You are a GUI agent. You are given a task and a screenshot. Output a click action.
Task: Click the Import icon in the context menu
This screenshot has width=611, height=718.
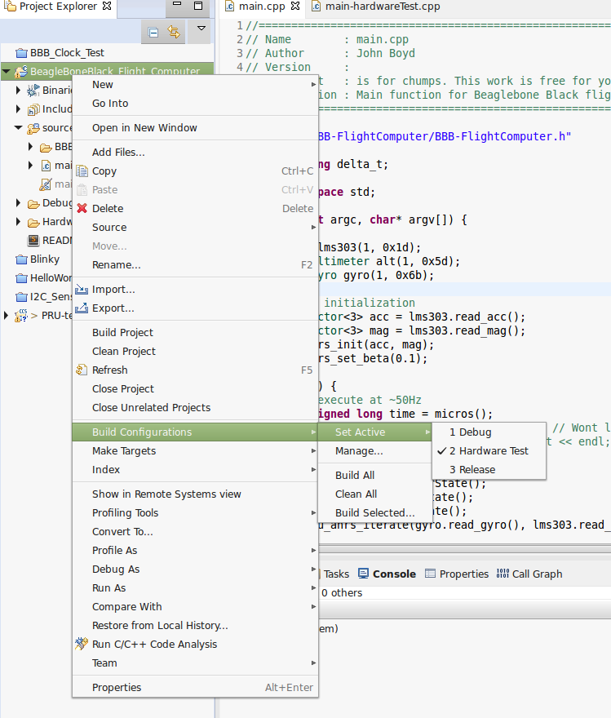pos(82,290)
